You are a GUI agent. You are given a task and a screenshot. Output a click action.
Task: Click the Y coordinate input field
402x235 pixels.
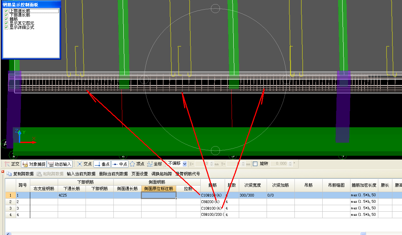[x=233, y=164]
